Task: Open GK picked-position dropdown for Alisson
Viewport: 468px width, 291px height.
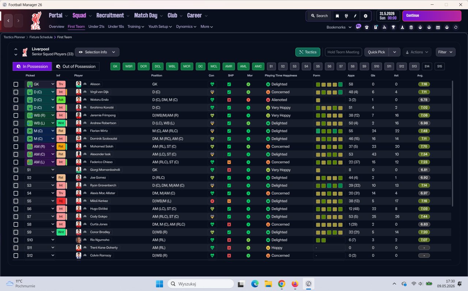Action: click(40, 84)
